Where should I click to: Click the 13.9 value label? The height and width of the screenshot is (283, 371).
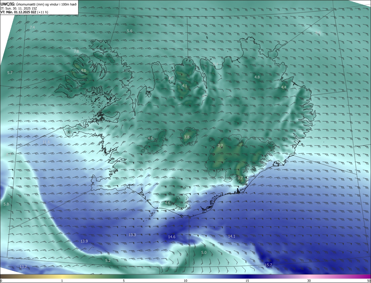pos(84,241)
